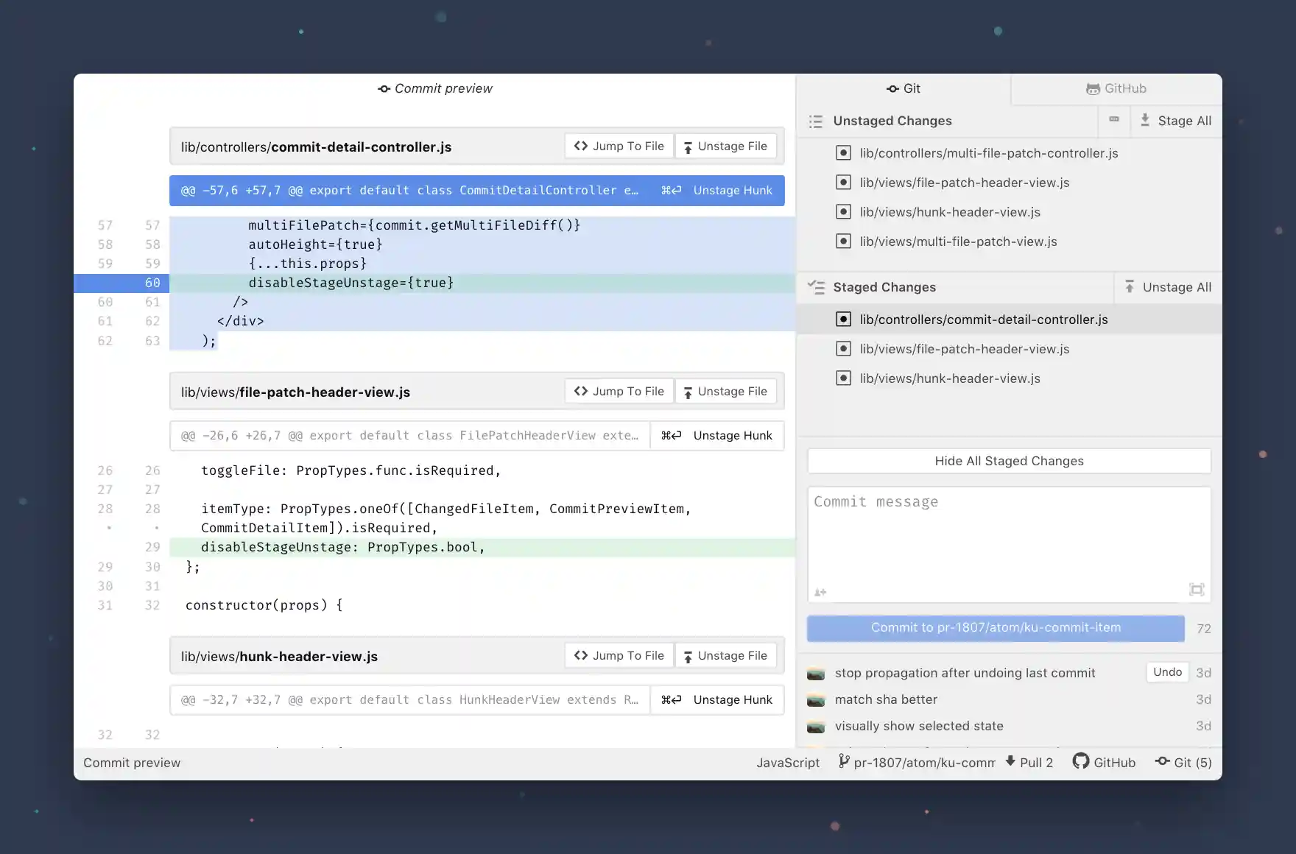
Task: Unstage Hunk in CommitDetailController hunk header
Action: (x=717, y=190)
